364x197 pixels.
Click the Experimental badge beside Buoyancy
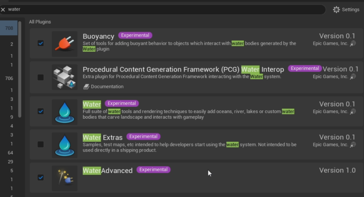[x=135, y=35]
